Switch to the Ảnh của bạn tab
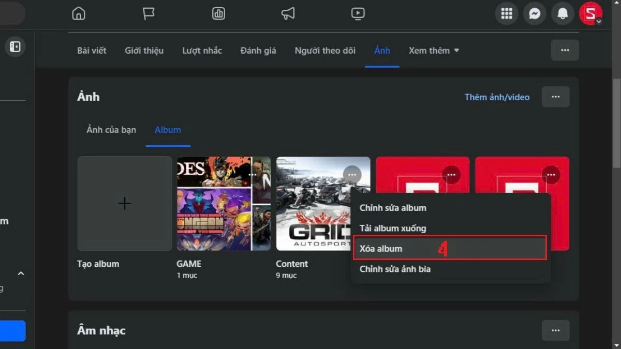 tap(111, 130)
